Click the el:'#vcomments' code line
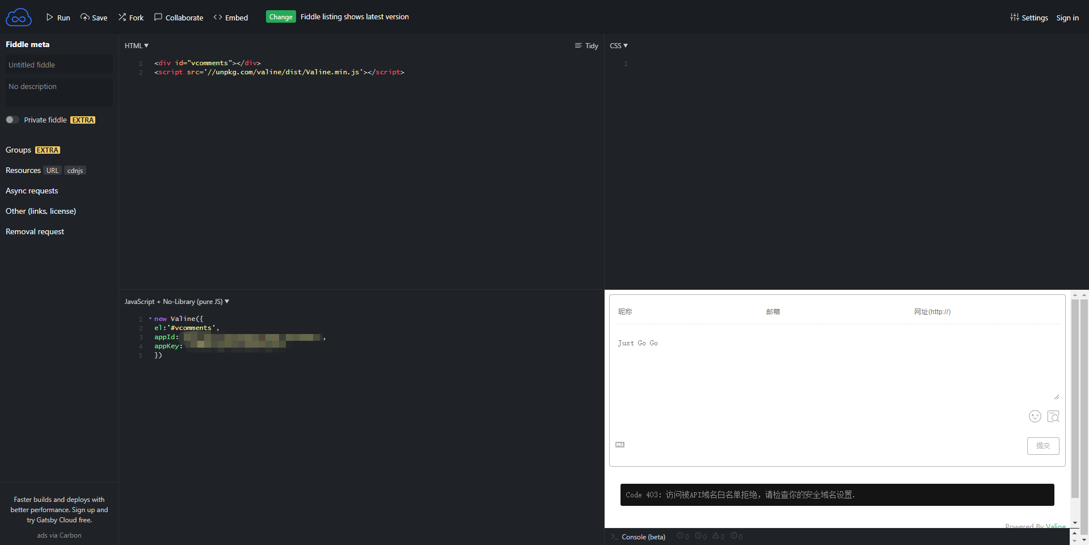 (187, 328)
